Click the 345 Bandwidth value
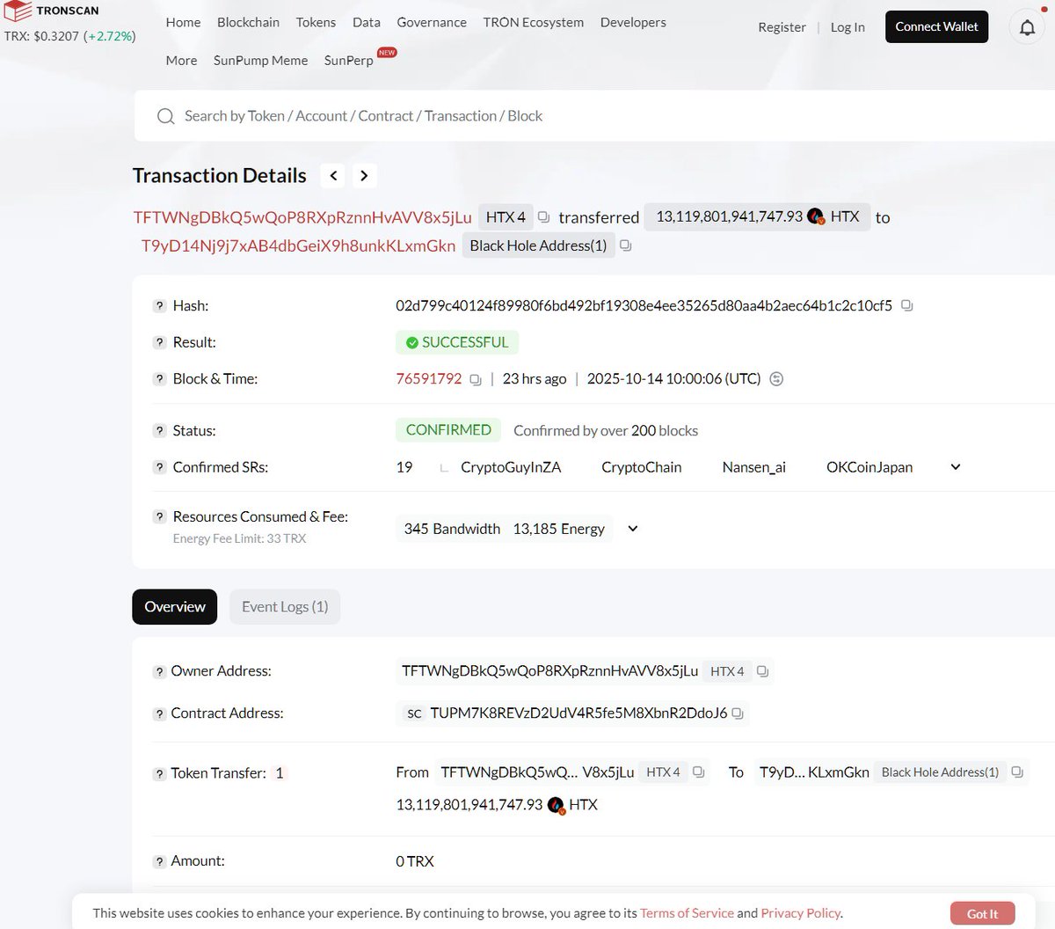This screenshot has height=929, width=1055. coord(452,529)
